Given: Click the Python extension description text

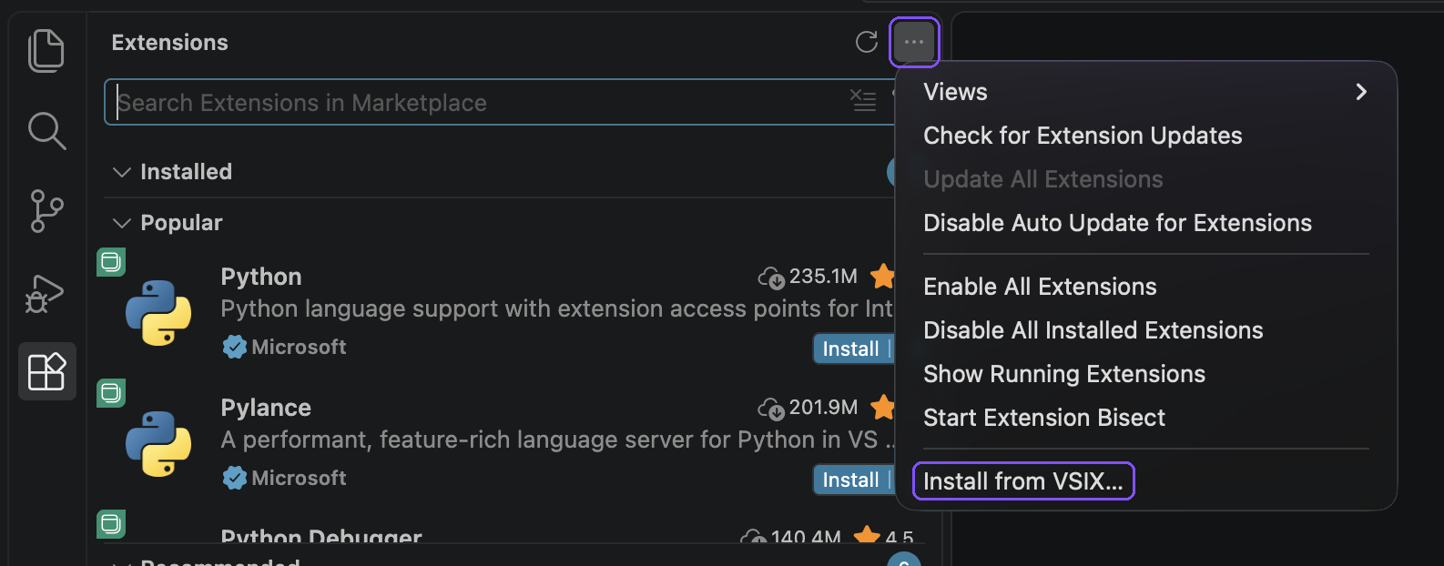Looking at the screenshot, I should (x=556, y=309).
